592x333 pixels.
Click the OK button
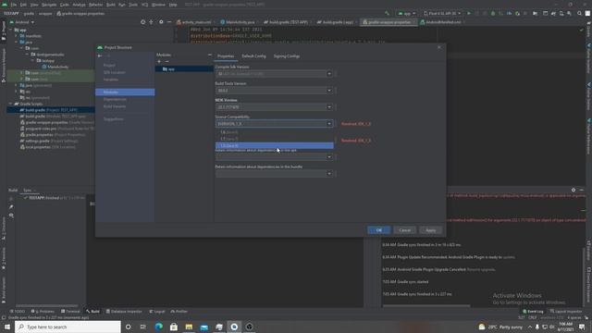point(378,230)
